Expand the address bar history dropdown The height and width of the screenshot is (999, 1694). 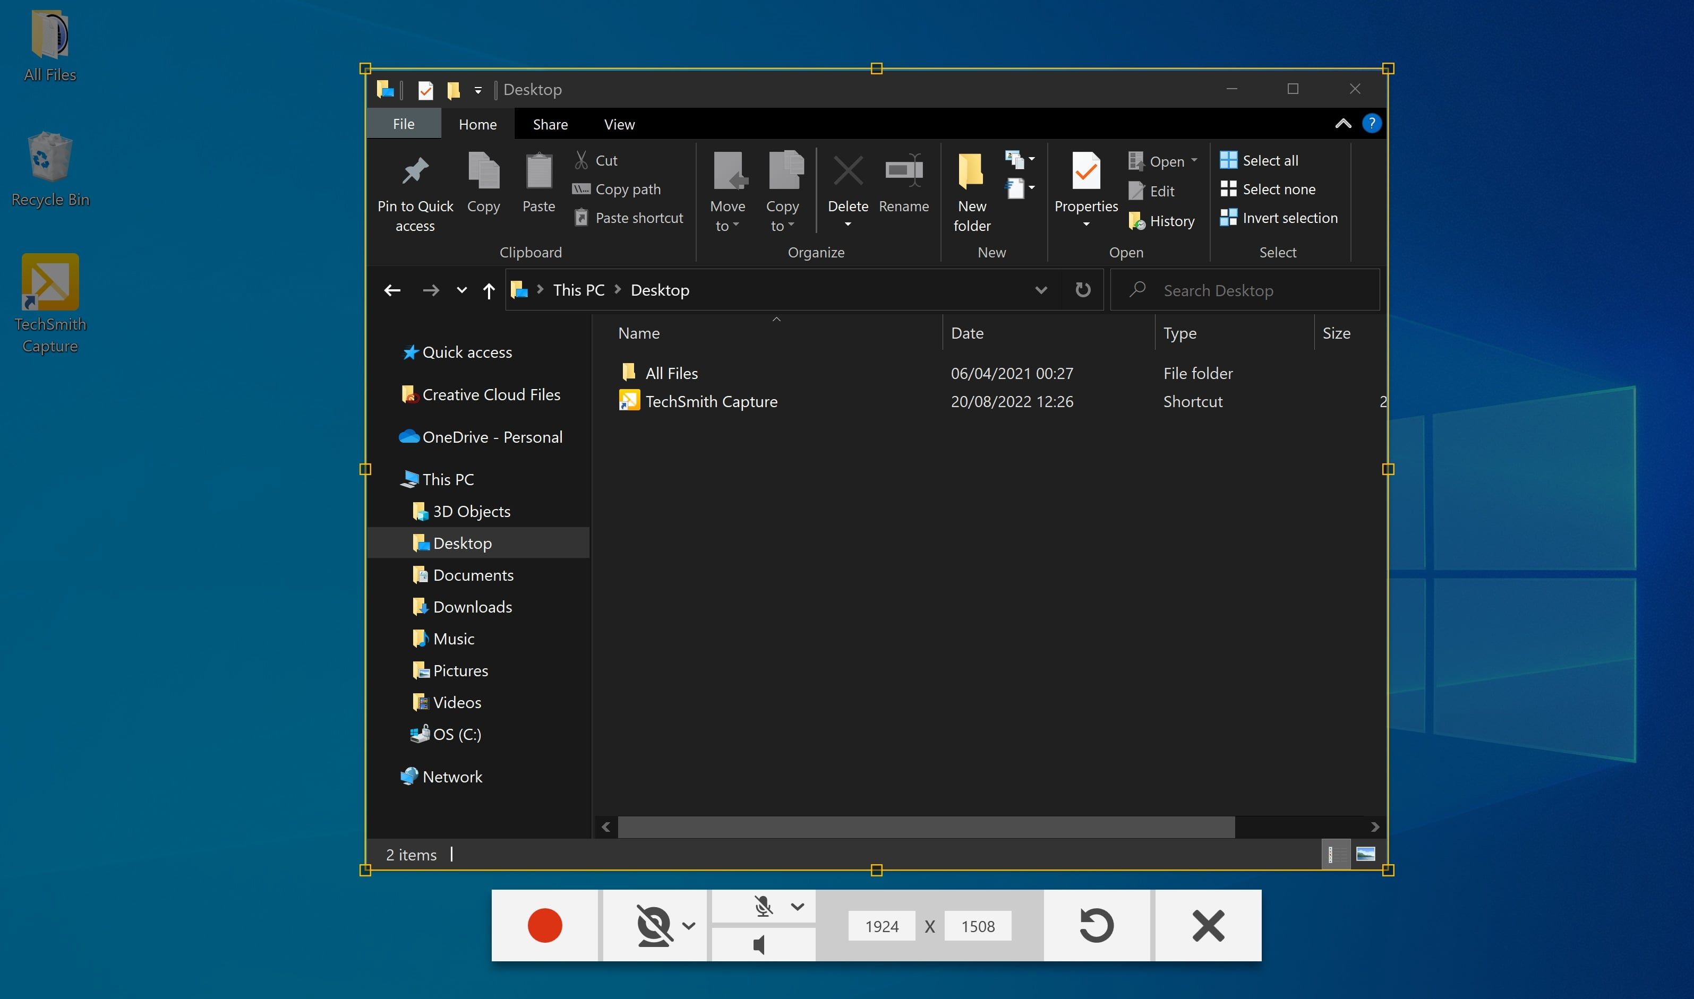tap(1041, 289)
